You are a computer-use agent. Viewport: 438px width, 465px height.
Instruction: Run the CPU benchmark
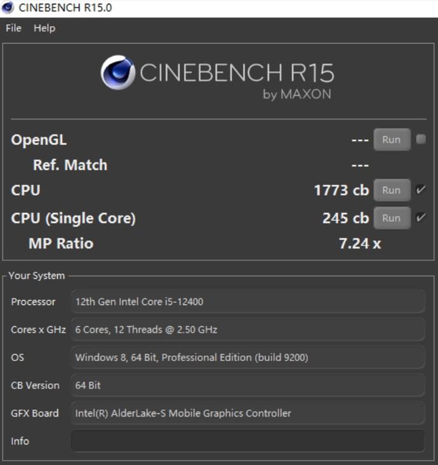click(x=392, y=190)
